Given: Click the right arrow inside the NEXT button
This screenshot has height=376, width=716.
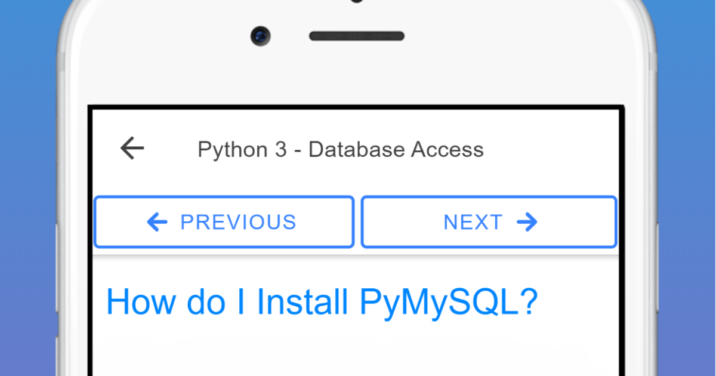Looking at the screenshot, I should point(527,221).
